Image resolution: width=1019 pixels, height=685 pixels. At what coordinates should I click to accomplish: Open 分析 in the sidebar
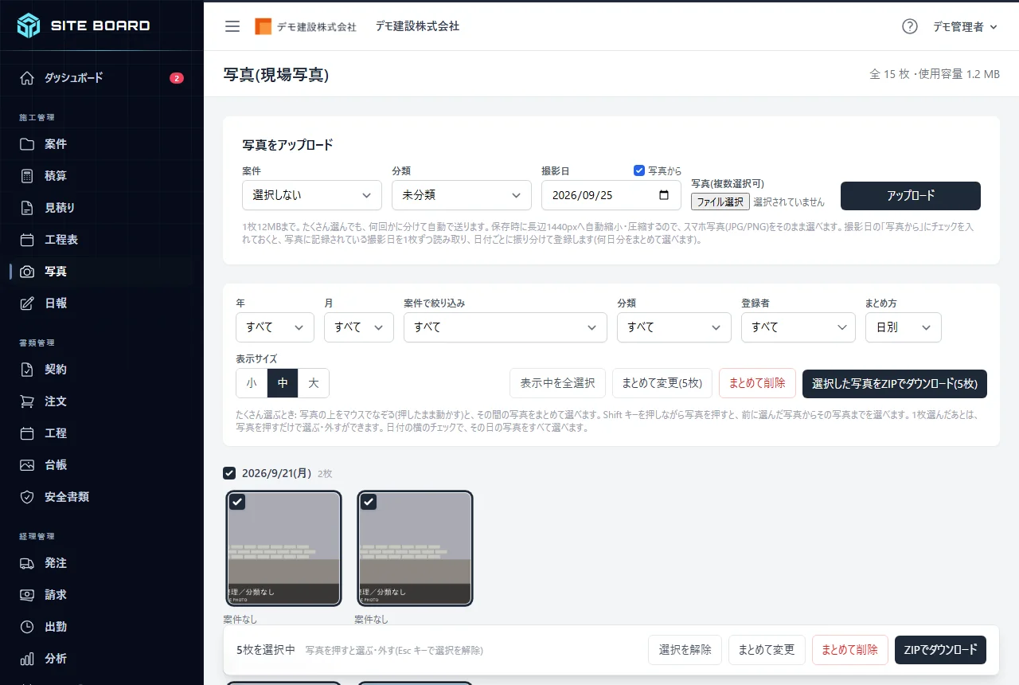pos(102,659)
